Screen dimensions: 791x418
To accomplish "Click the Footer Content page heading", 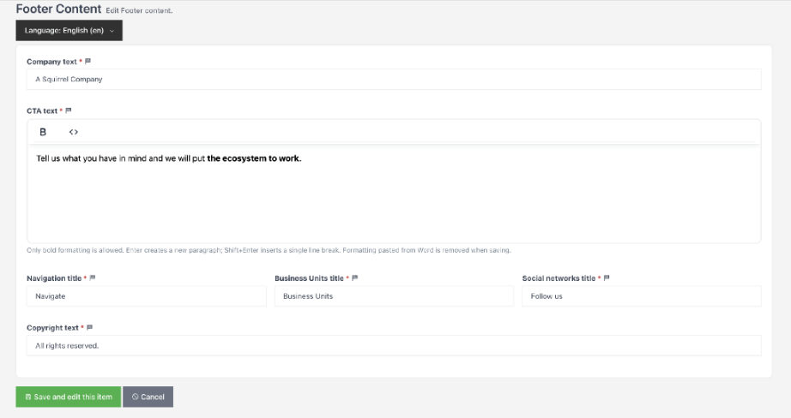I will point(58,9).
